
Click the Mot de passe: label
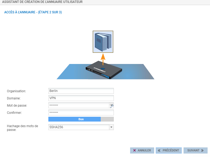tap(17, 106)
